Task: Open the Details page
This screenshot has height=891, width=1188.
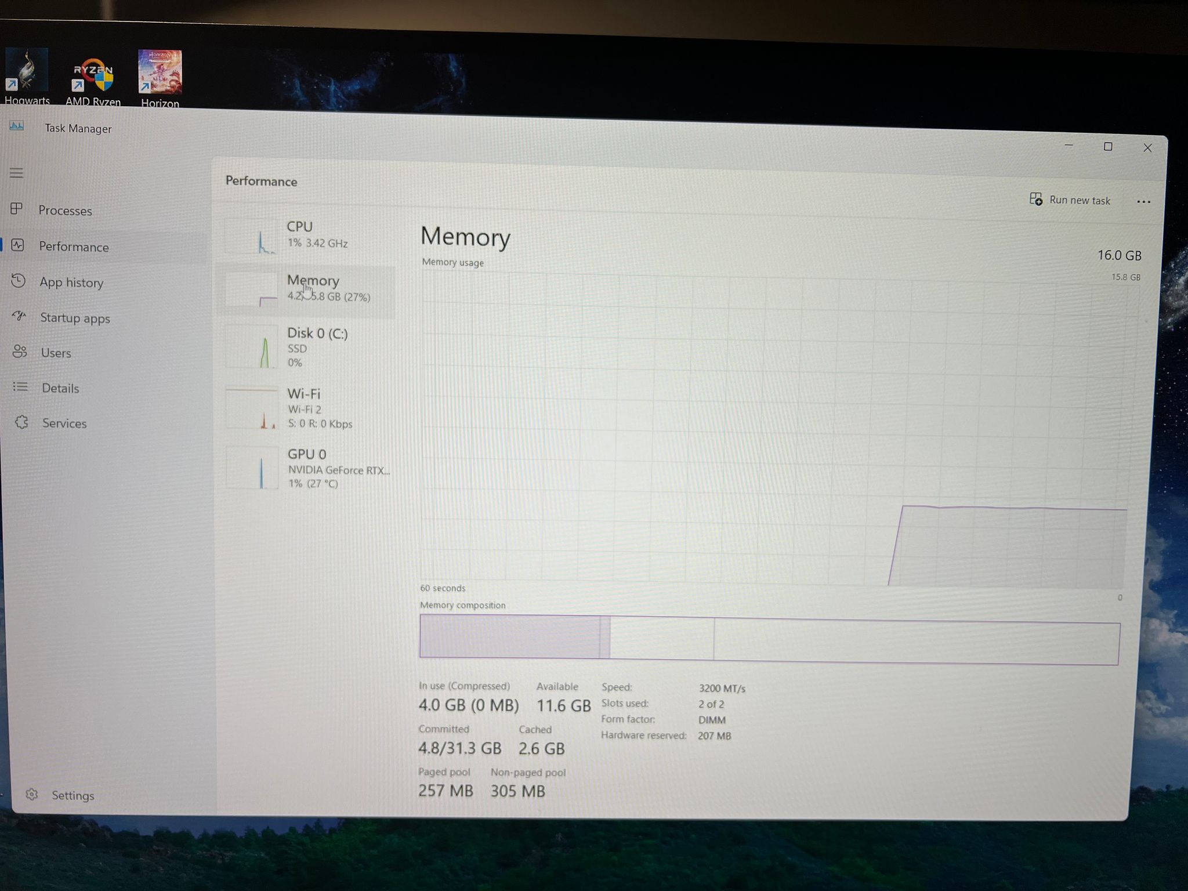Action: (60, 388)
